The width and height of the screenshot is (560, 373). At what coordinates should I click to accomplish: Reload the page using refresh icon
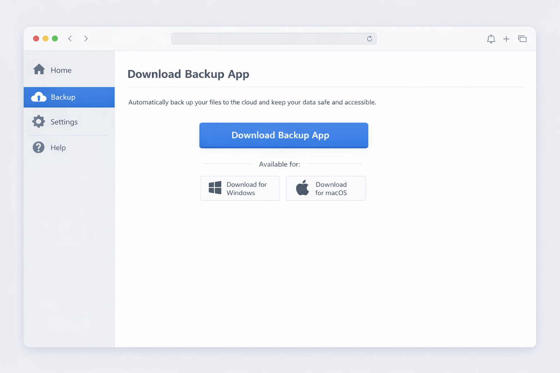pyautogui.click(x=369, y=39)
